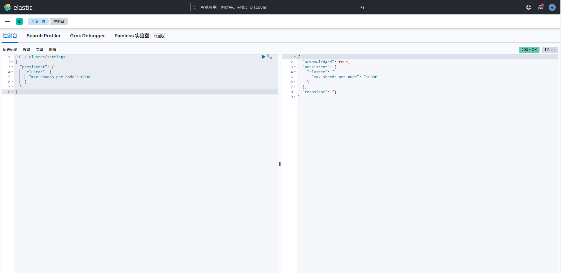The image size is (561, 273).
Task: Click fold marker at request line 6
Action: [x=12, y=82]
